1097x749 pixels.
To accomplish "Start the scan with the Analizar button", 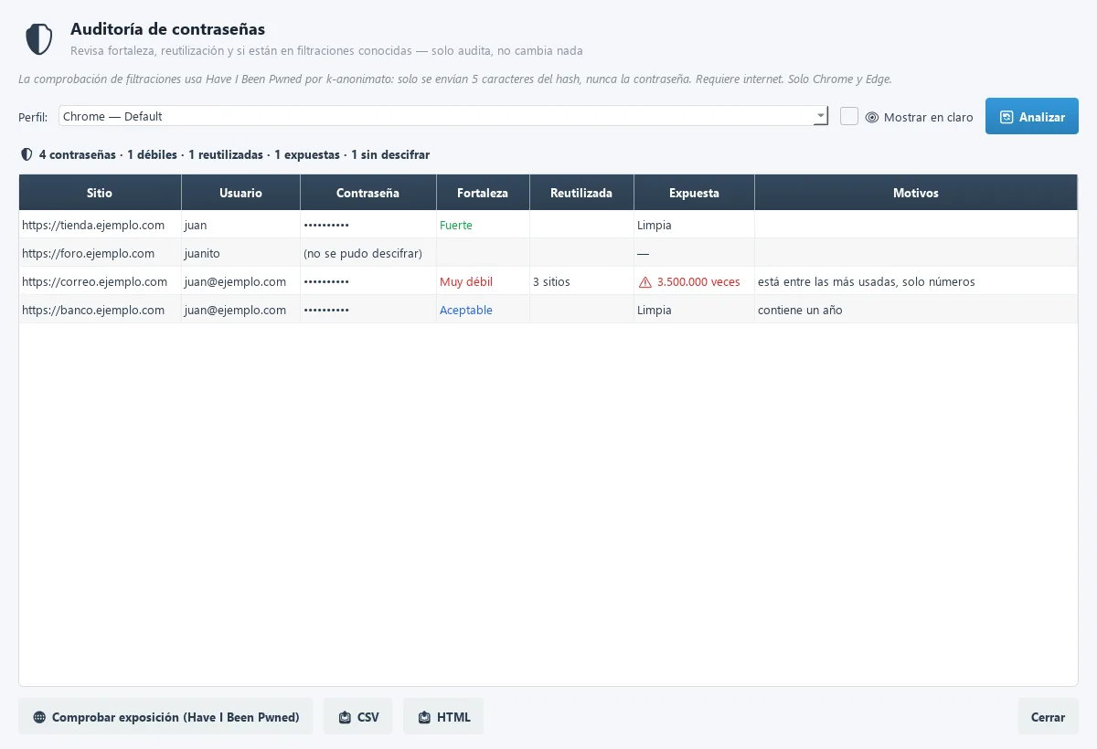I will click(1032, 116).
